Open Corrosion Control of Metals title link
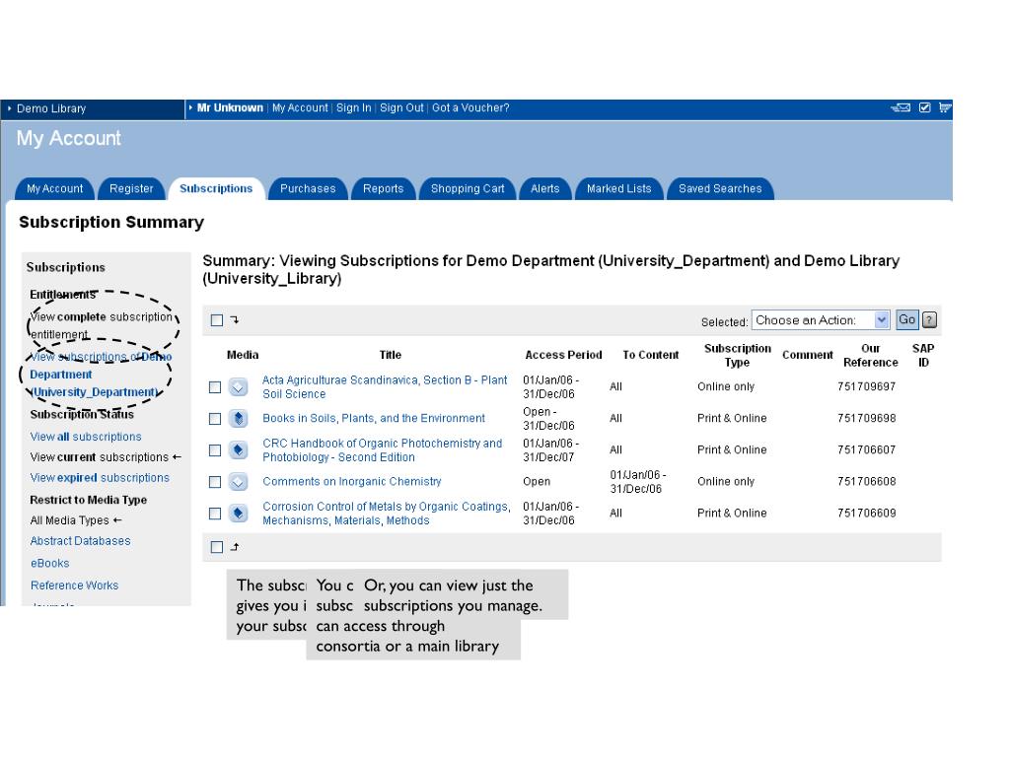The width and height of the screenshot is (1010, 757). coord(387,513)
